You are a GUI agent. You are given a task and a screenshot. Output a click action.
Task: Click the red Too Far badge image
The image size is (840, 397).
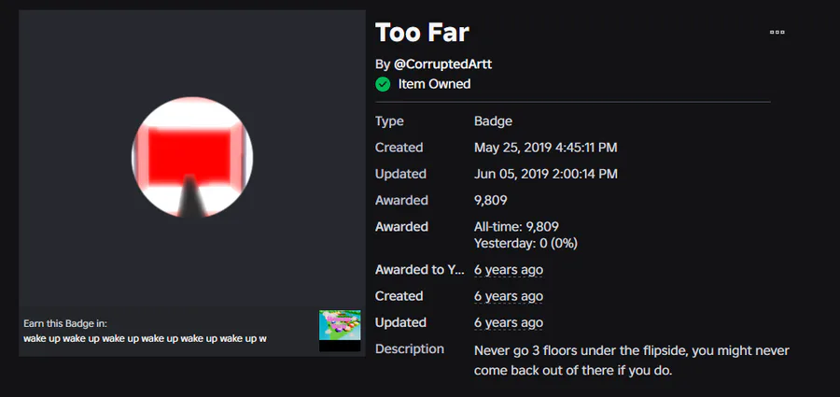[x=192, y=157]
